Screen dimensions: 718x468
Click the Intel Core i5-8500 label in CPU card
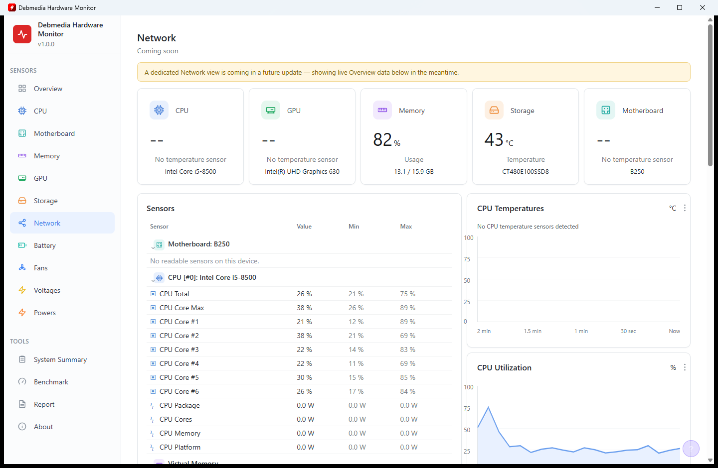[x=190, y=172]
